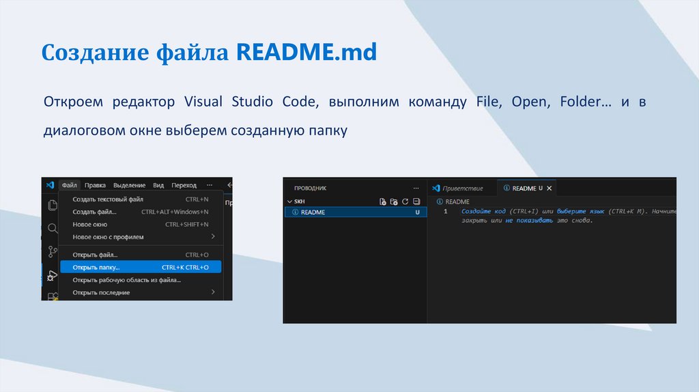Open the Переход menu
699x392 pixels.
point(184,185)
